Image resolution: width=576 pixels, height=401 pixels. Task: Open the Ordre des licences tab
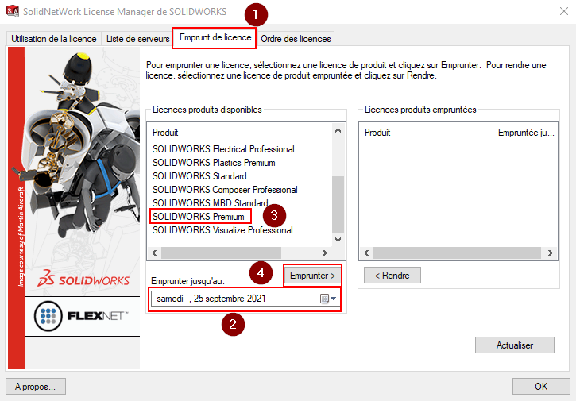[296, 39]
